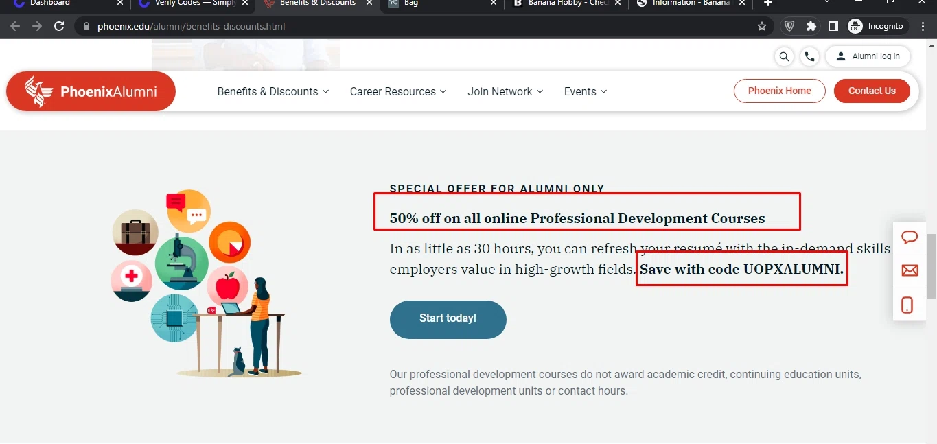The image size is (937, 444).
Task: Expand the Career Resources menu
Action: coord(398,91)
